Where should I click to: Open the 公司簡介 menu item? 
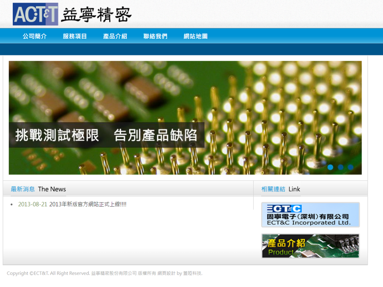coord(34,36)
